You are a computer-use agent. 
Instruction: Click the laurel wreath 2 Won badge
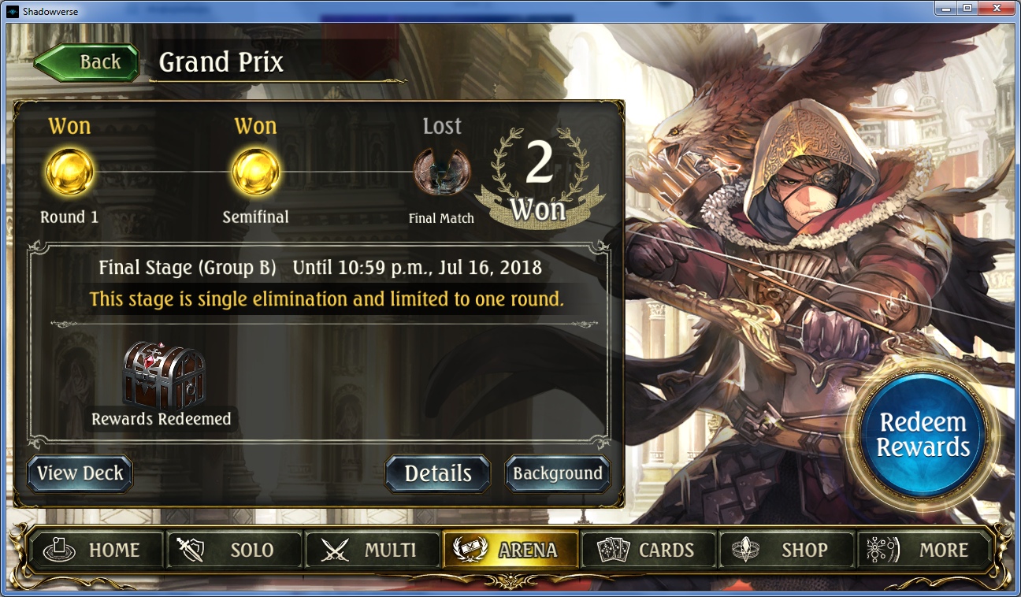[x=540, y=177]
